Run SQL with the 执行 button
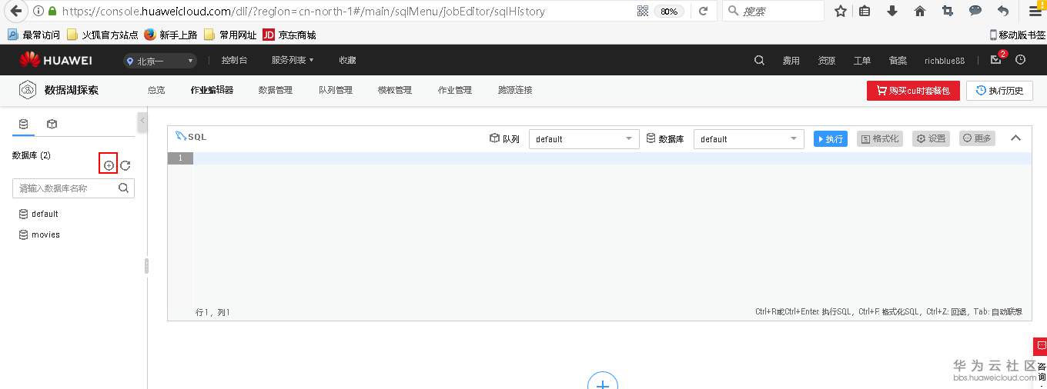 pyautogui.click(x=831, y=138)
